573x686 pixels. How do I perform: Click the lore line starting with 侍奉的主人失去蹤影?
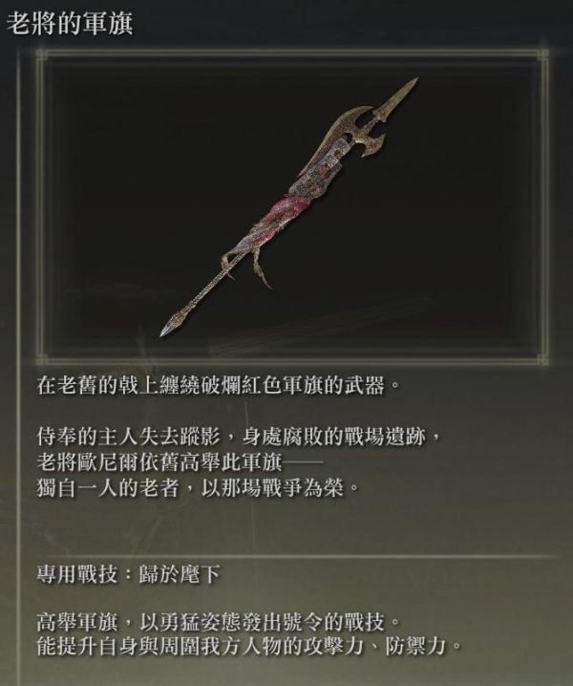click(x=240, y=437)
